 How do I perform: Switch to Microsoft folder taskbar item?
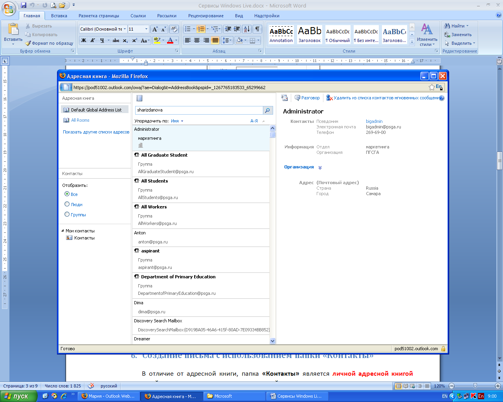coord(234,396)
